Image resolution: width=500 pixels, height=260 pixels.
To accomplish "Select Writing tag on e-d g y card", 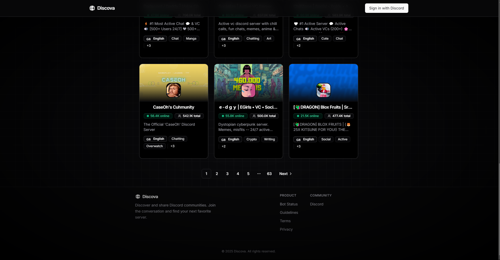I will pyautogui.click(x=269, y=139).
